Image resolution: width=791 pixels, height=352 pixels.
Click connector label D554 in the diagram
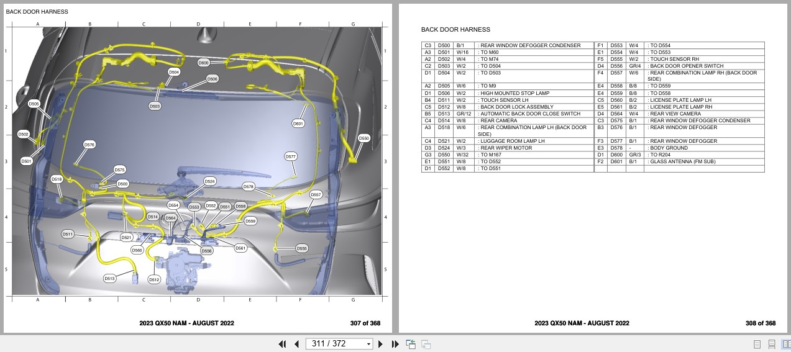pyautogui.click(x=173, y=205)
